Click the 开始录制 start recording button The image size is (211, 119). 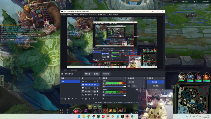point(156,86)
